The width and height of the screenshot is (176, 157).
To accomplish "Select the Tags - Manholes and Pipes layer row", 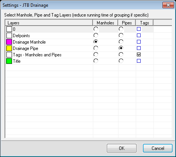I will (x=89, y=55).
